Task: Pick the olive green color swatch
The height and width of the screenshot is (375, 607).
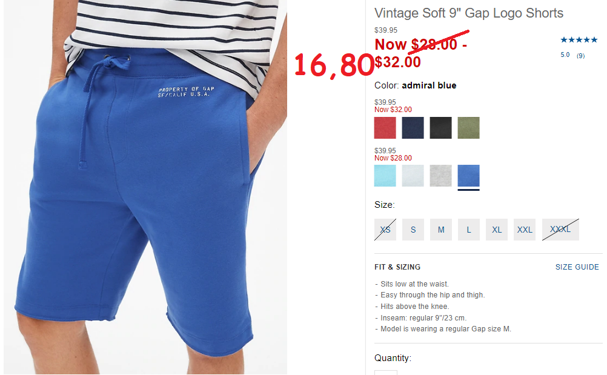Action: point(468,128)
